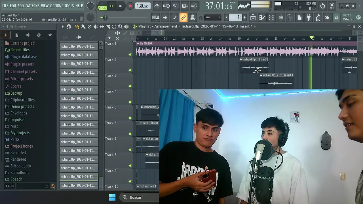Click the pattern plus button

pos(244,17)
